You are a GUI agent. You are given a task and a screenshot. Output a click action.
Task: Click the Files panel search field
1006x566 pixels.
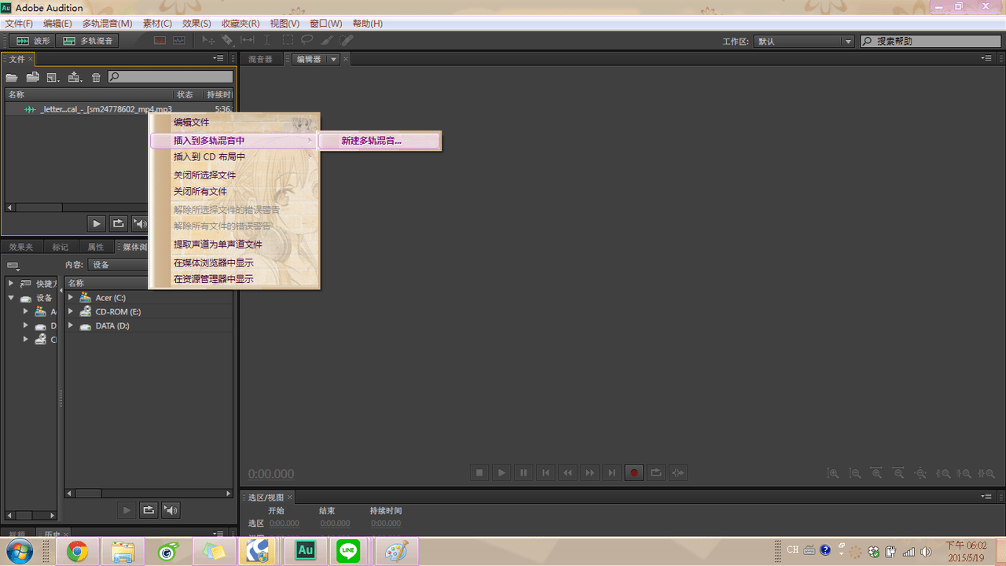[171, 77]
